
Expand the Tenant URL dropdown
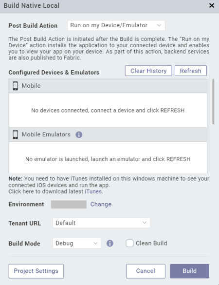tap(101, 223)
